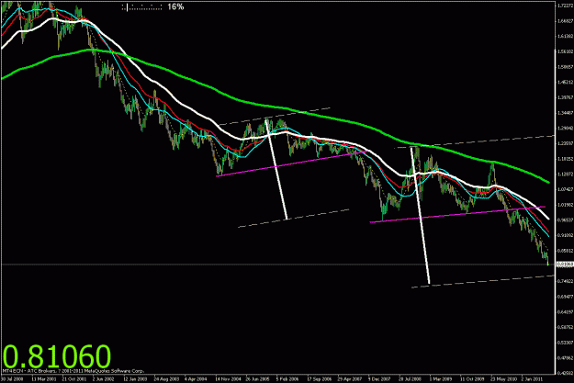The width and height of the screenshot is (574, 383).
Task: Click the 2 Jan 2011 date label
Action: [x=533, y=379]
